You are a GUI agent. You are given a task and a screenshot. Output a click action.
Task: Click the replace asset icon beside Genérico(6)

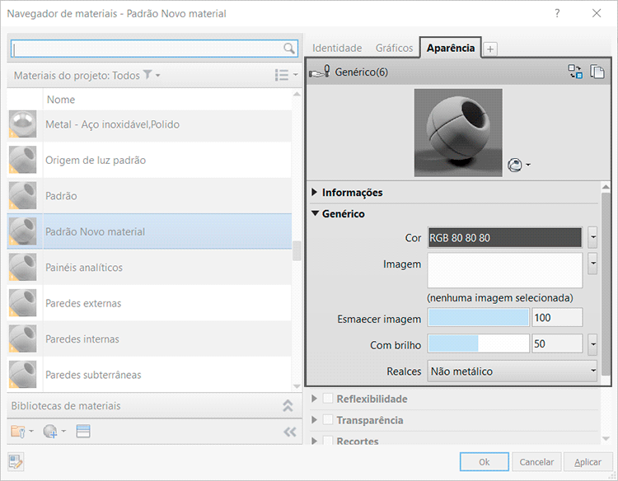pyautogui.click(x=575, y=72)
